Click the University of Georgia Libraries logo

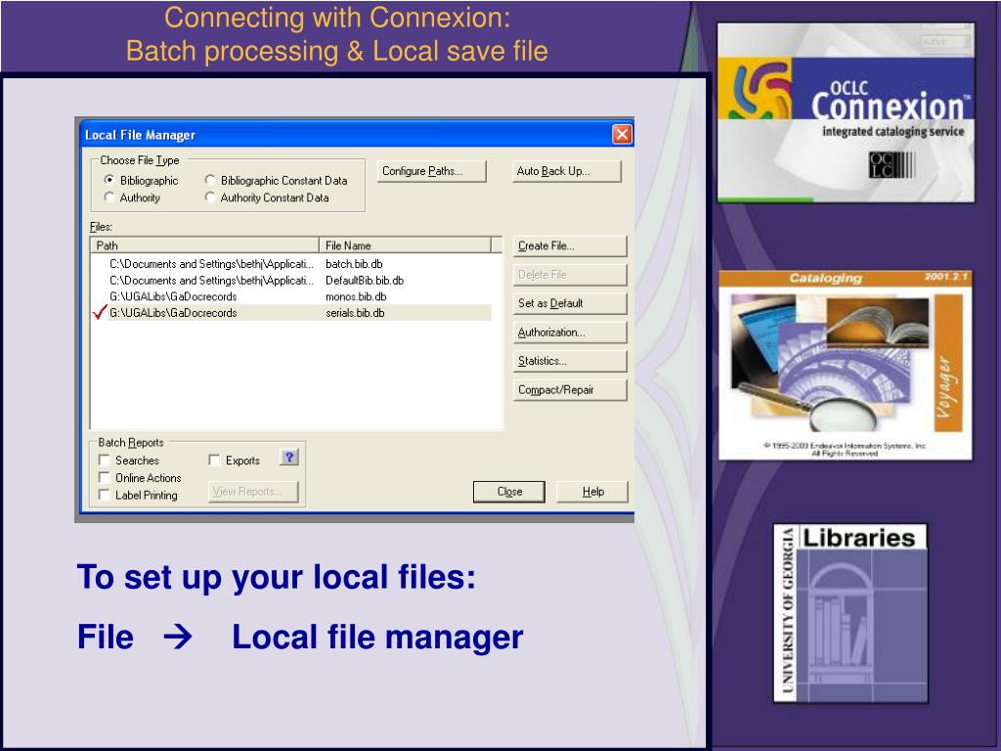pos(849,613)
